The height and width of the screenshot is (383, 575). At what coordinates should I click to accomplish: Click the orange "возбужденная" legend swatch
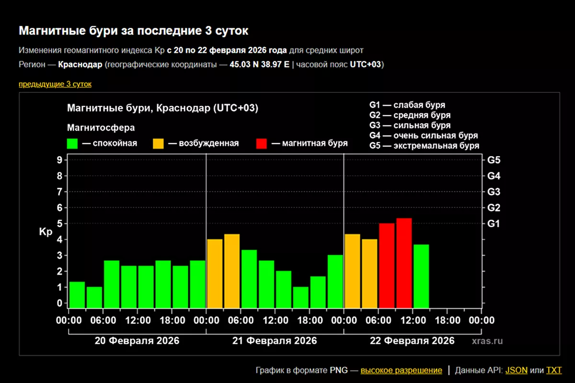(x=158, y=143)
